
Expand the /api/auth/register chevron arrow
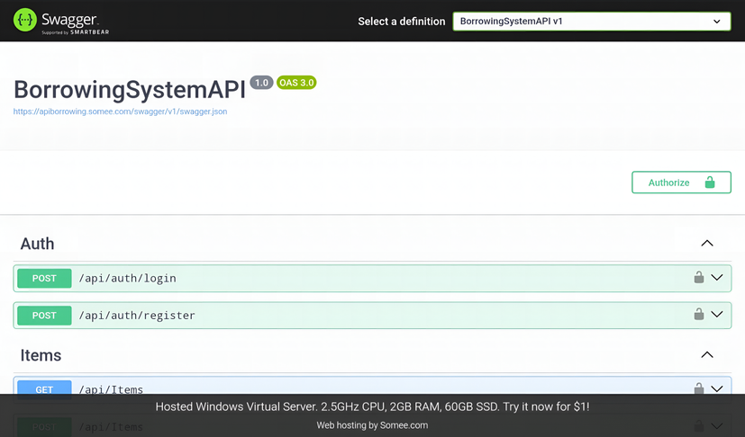pyautogui.click(x=717, y=314)
